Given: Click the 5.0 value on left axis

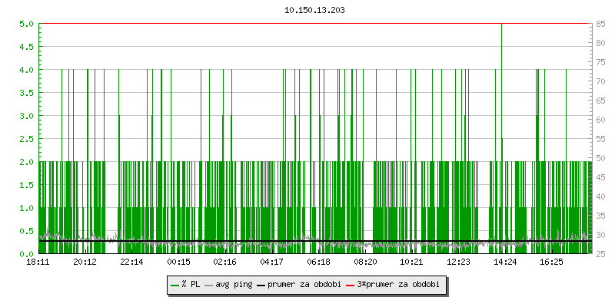Looking at the screenshot, I should pos(26,24).
